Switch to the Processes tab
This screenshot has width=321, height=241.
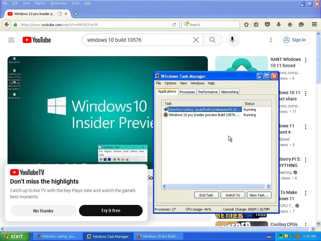coord(187,92)
